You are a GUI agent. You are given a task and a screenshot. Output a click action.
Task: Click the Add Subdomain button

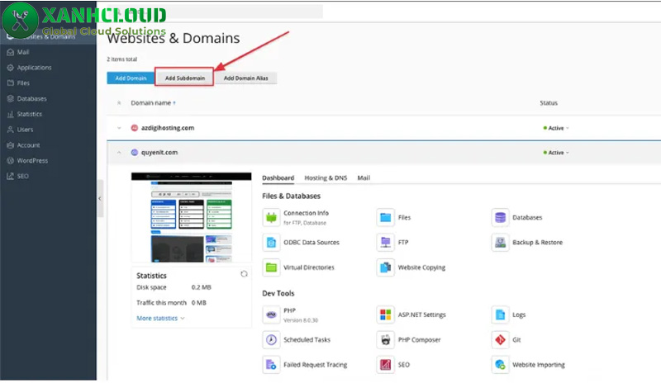183,78
